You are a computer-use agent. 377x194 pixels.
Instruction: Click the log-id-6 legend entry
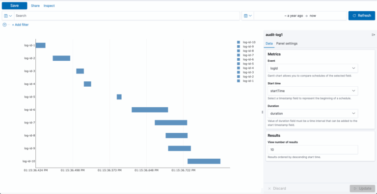(x=245, y=60)
